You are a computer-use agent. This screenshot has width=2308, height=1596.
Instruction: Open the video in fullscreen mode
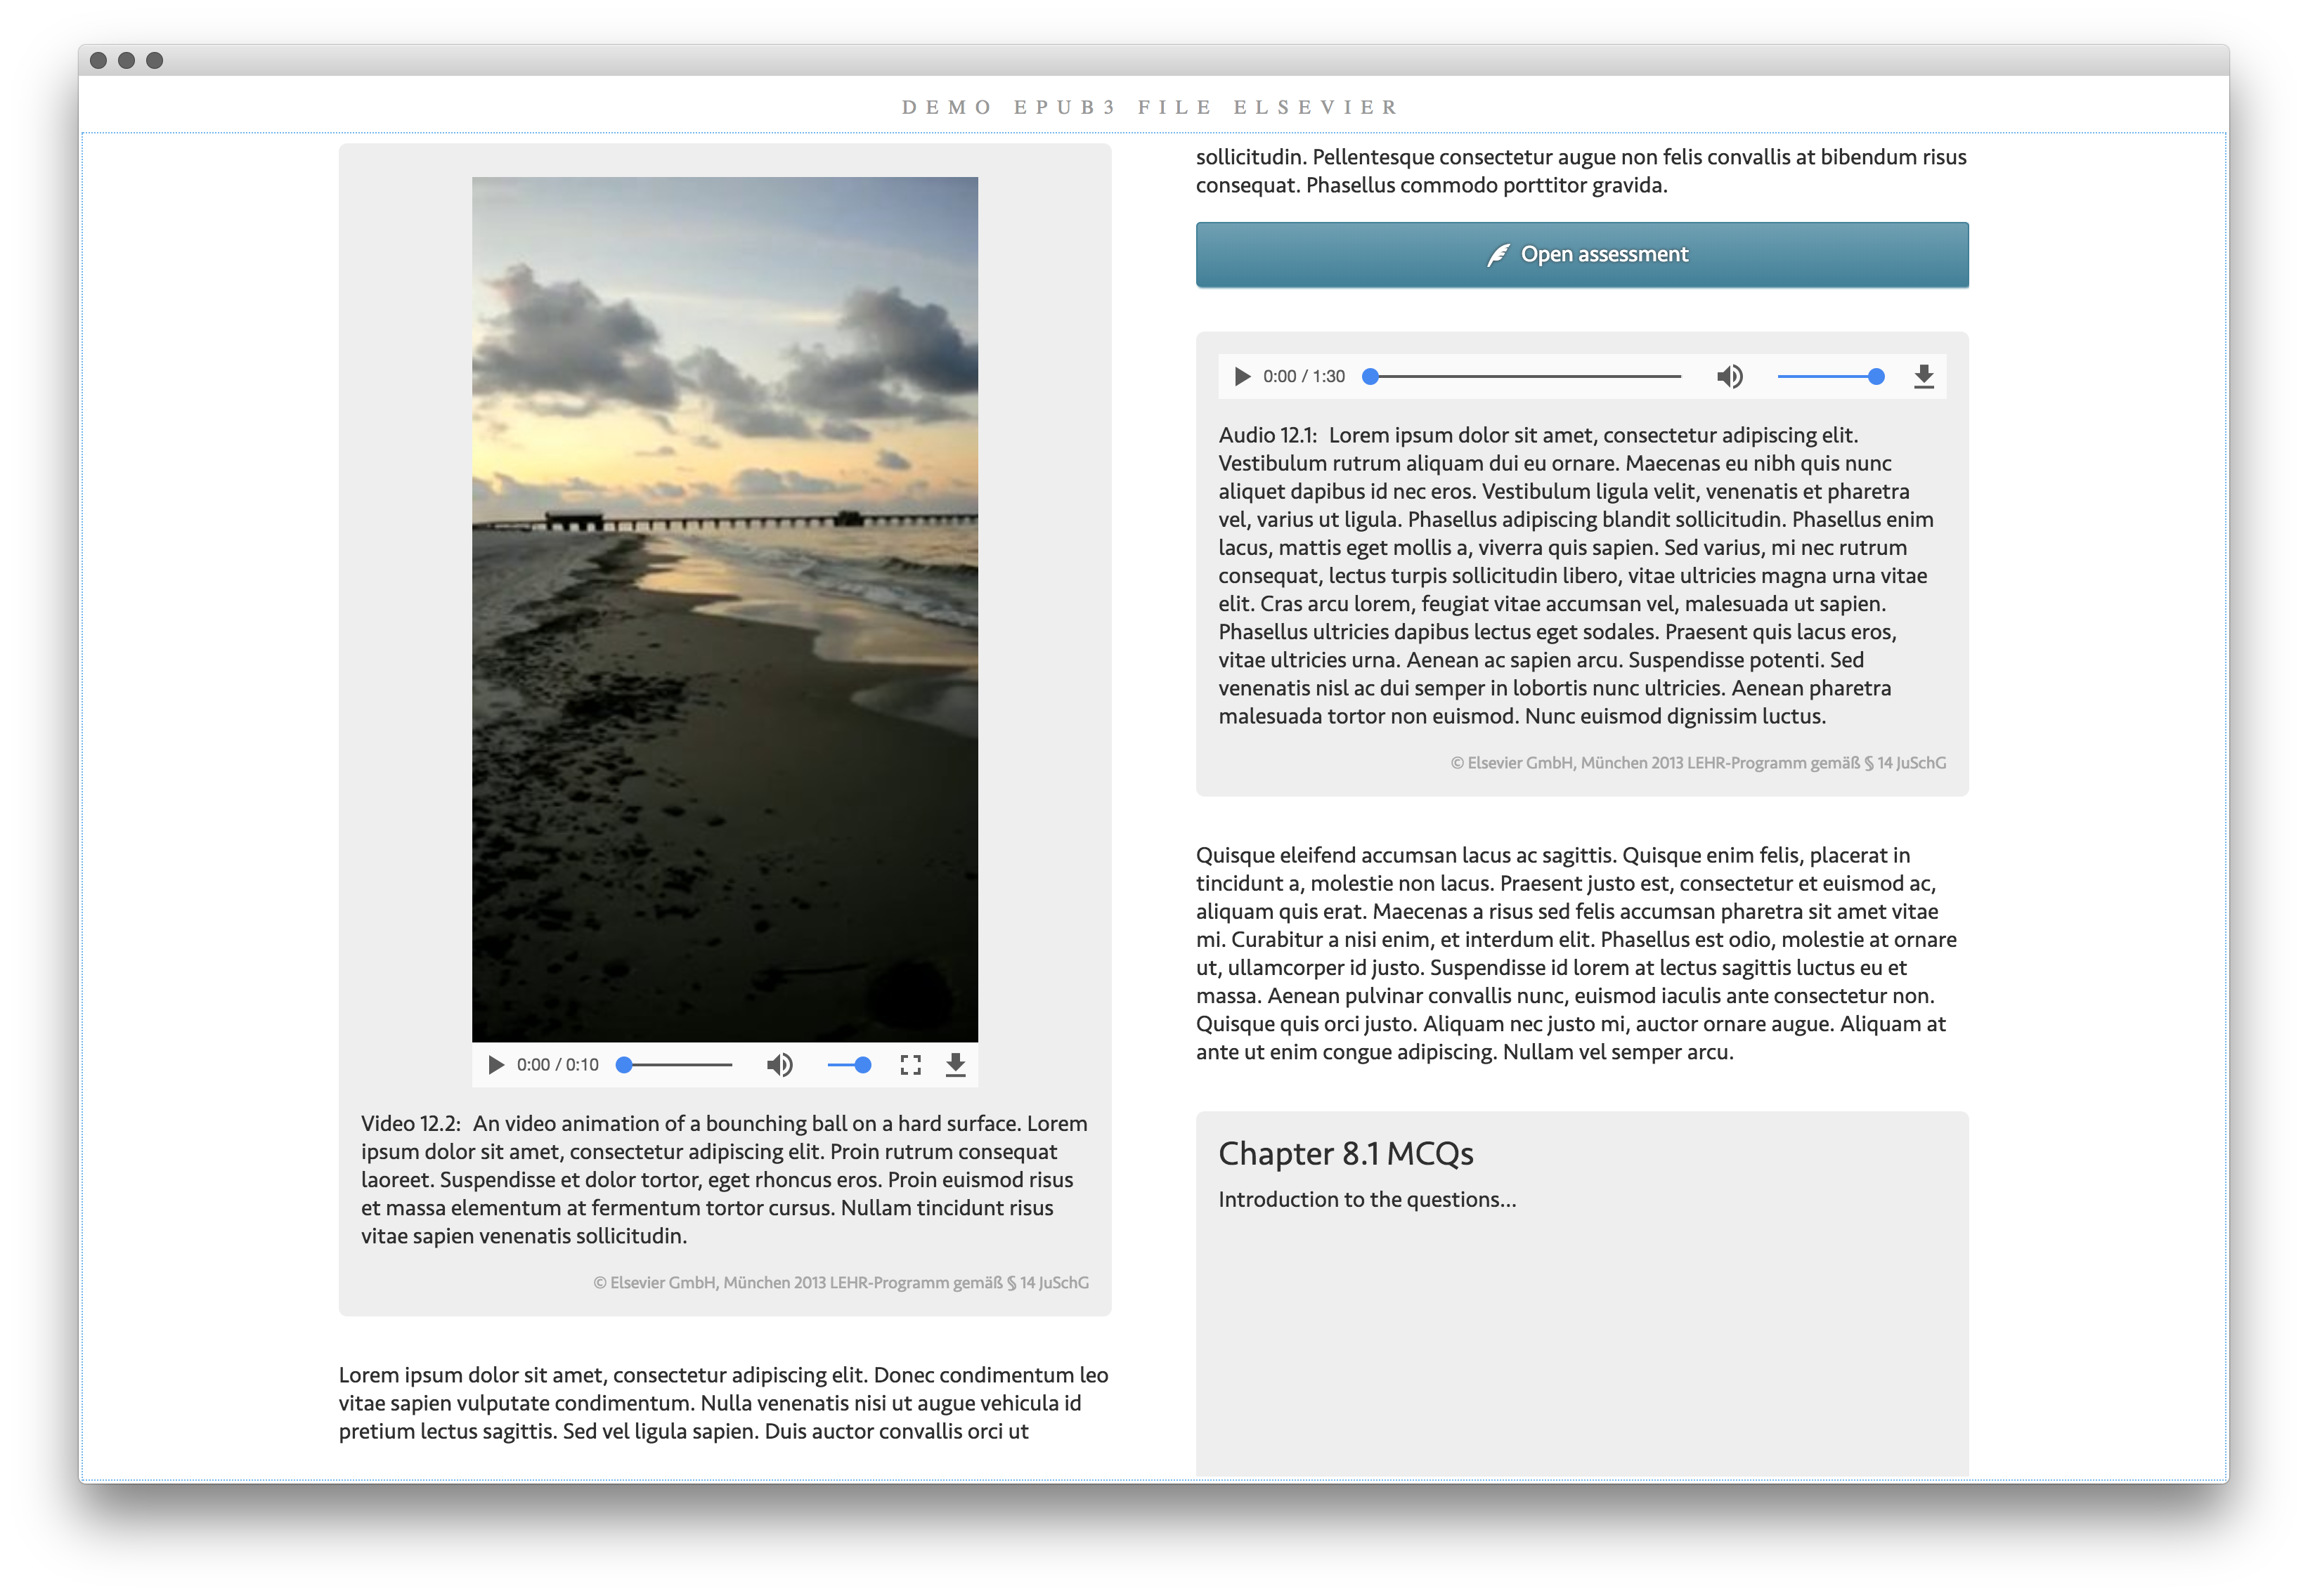tap(910, 1065)
